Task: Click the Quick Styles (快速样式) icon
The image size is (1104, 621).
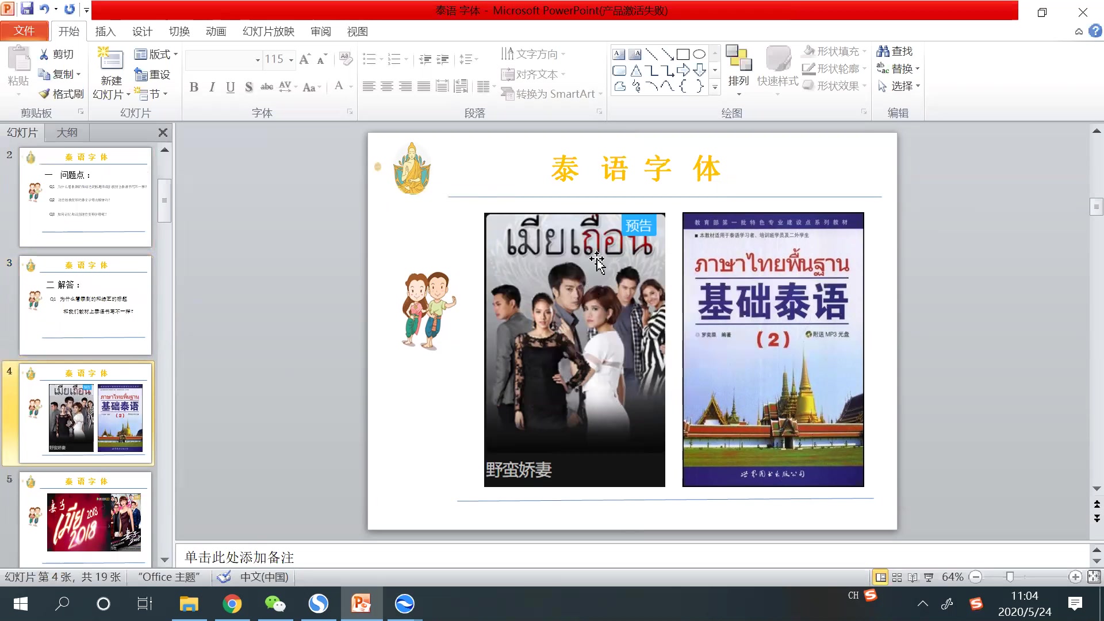Action: 778,59
